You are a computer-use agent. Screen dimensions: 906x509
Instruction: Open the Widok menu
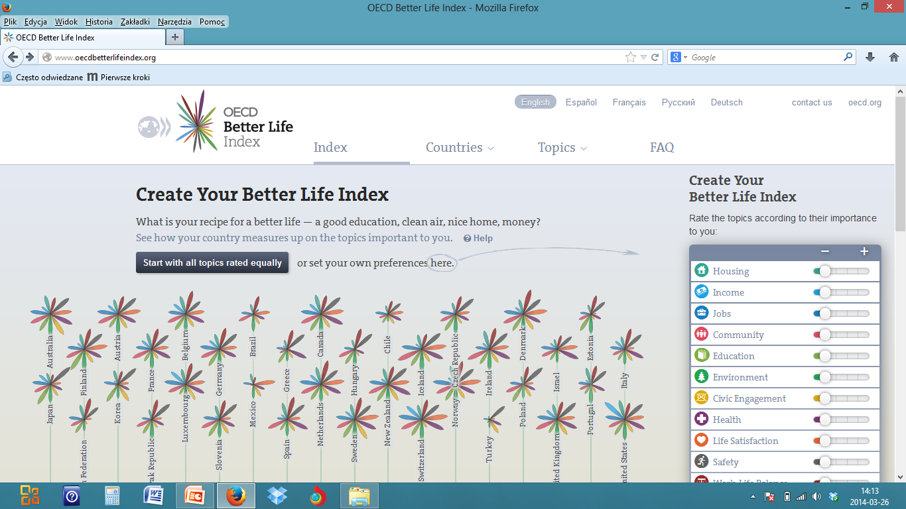tap(66, 21)
